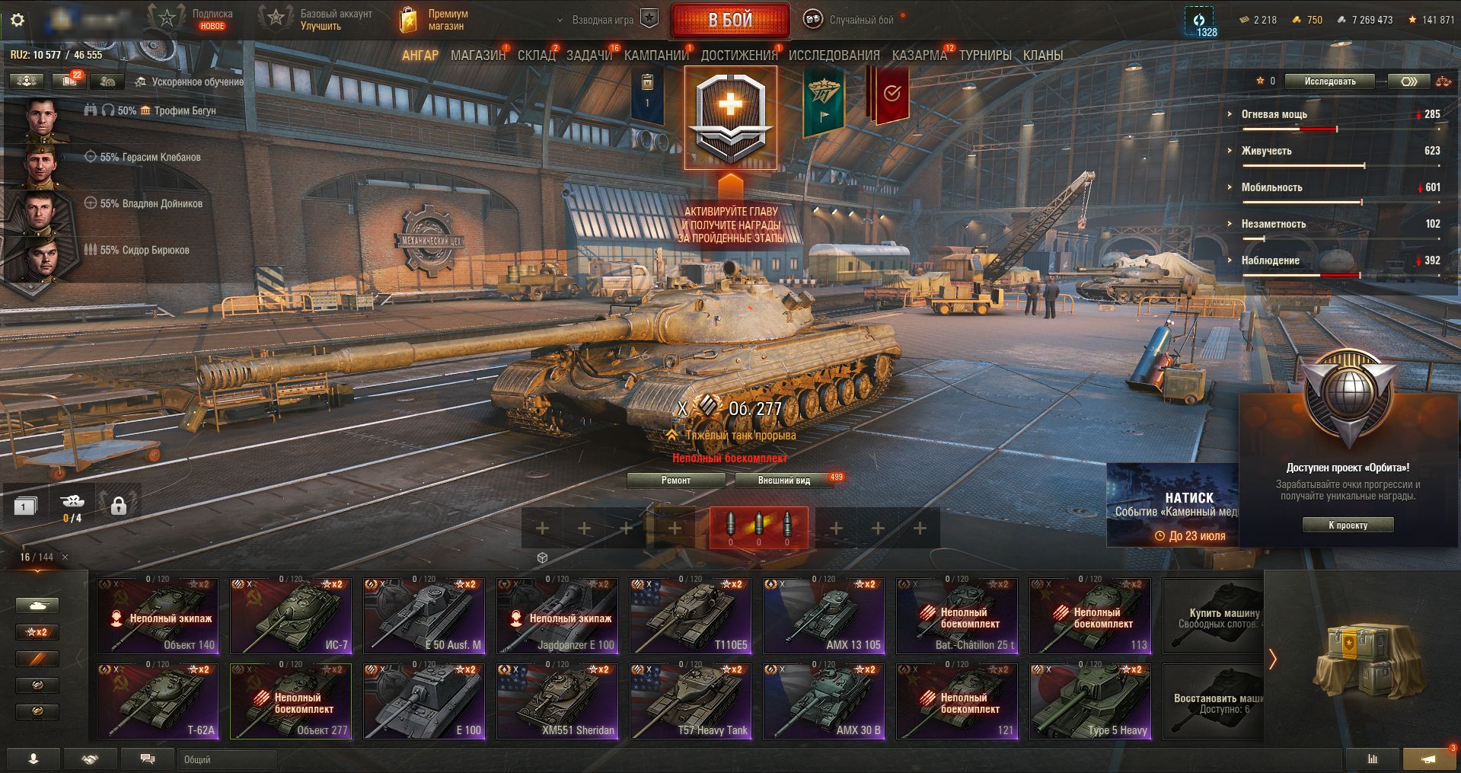Open barracks crew icon above commander

click(27, 81)
